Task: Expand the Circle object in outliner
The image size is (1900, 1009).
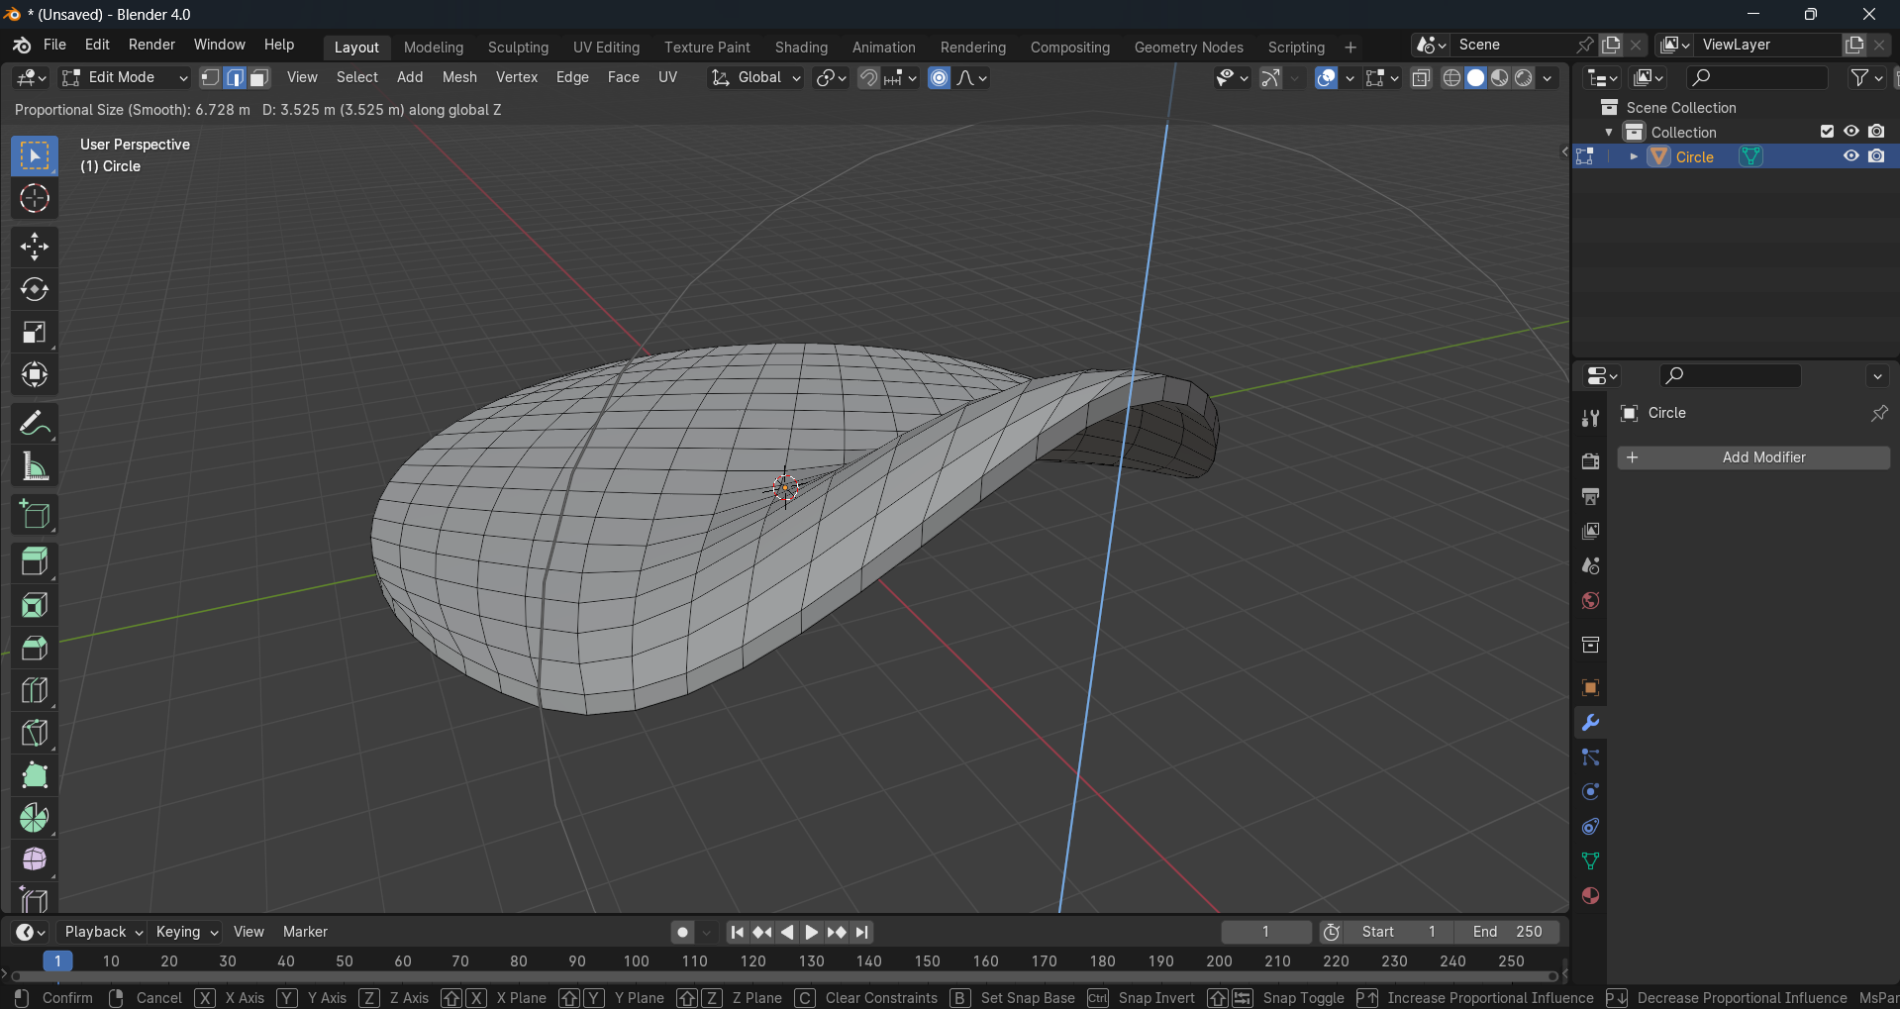Action: [x=1634, y=156]
